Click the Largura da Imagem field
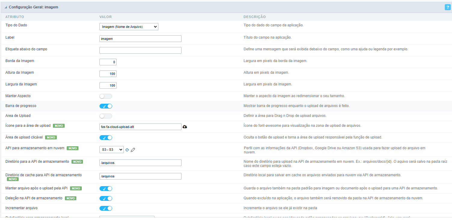 108,85
